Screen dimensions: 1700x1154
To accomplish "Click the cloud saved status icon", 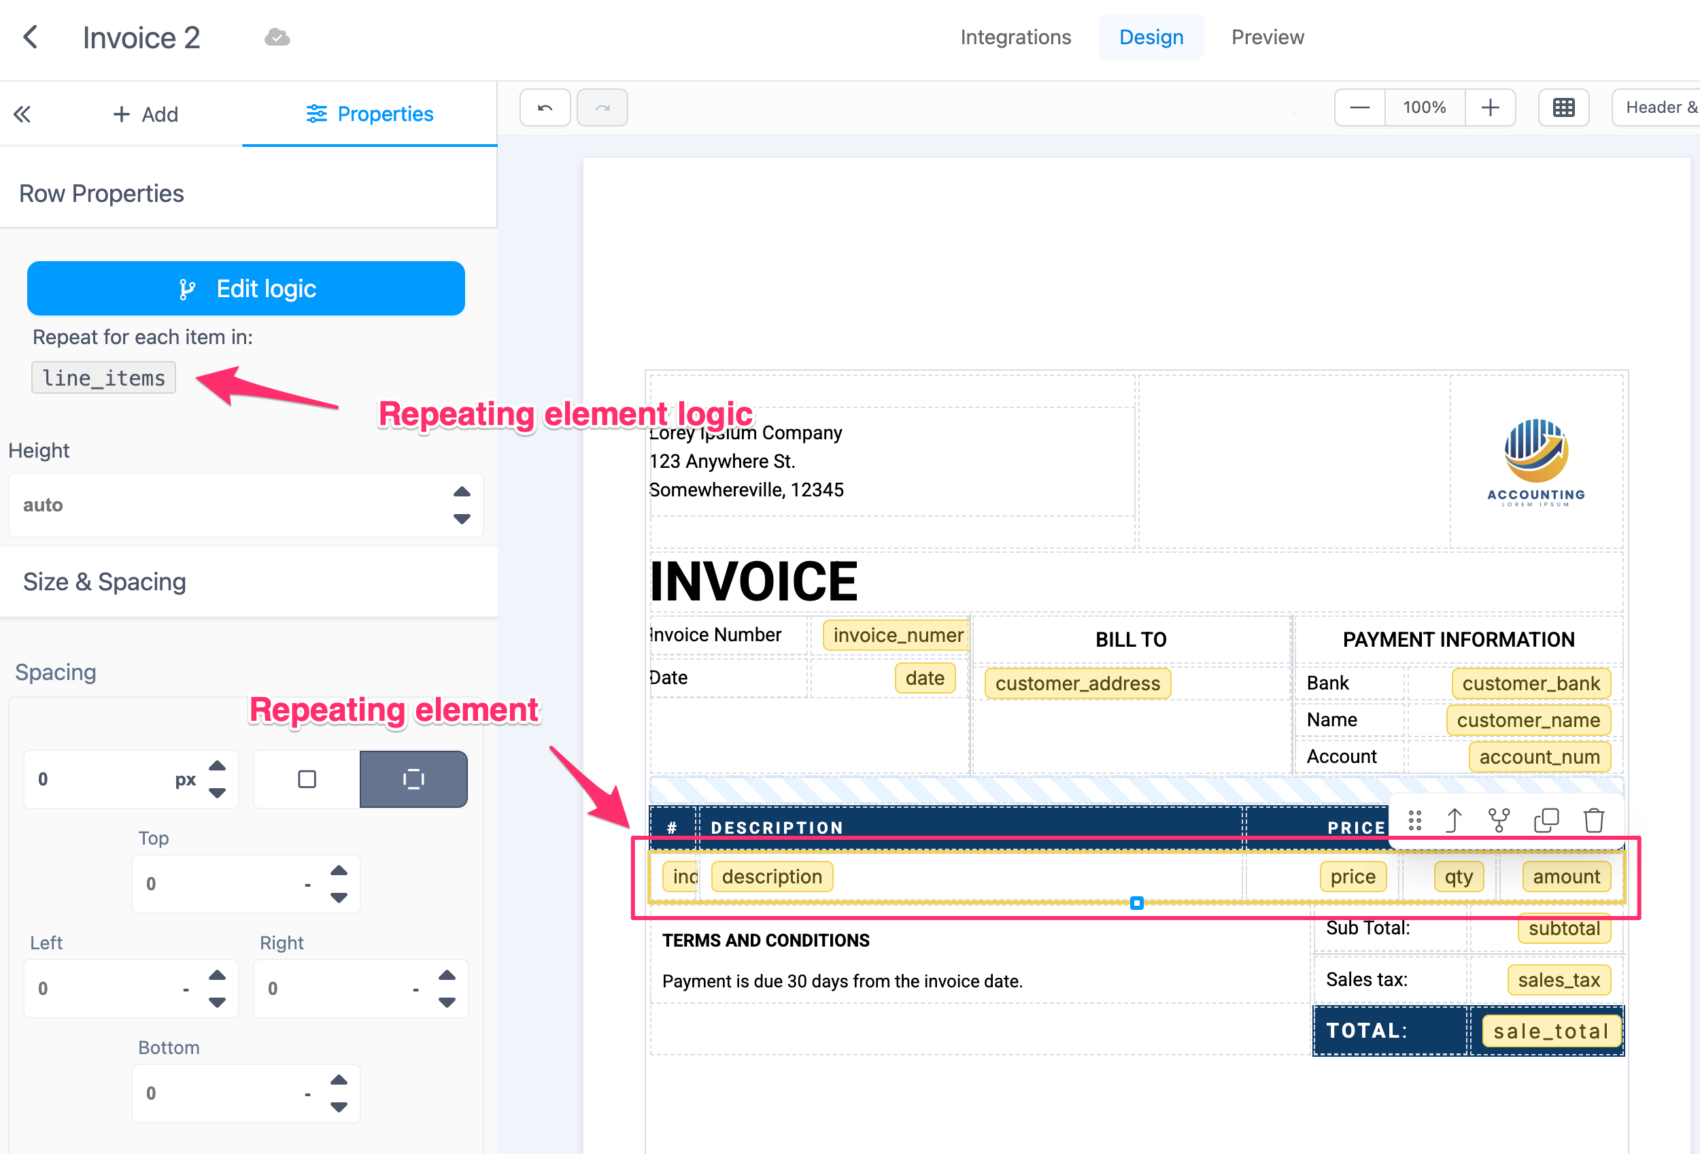I will pos(277,37).
